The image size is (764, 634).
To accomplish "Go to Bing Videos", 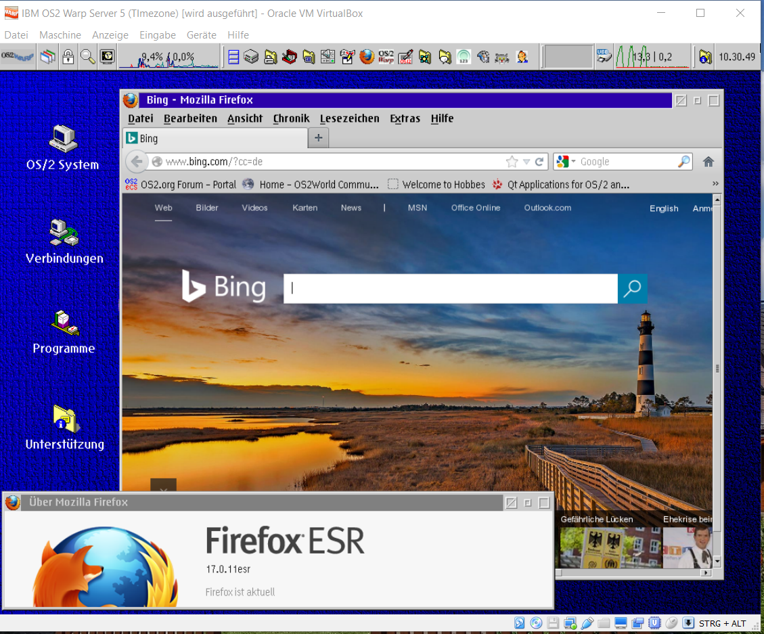I will pos(254,208).
